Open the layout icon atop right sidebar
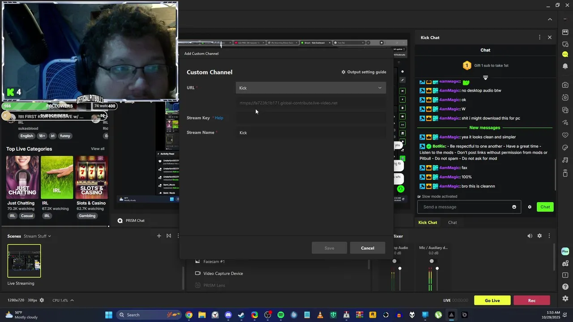The height and width of the screenshot is (322, 573). (565, 32)
